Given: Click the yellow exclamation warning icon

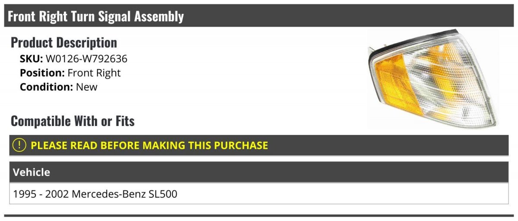Looking at the screenshot, I should click(x=19, y=145).
